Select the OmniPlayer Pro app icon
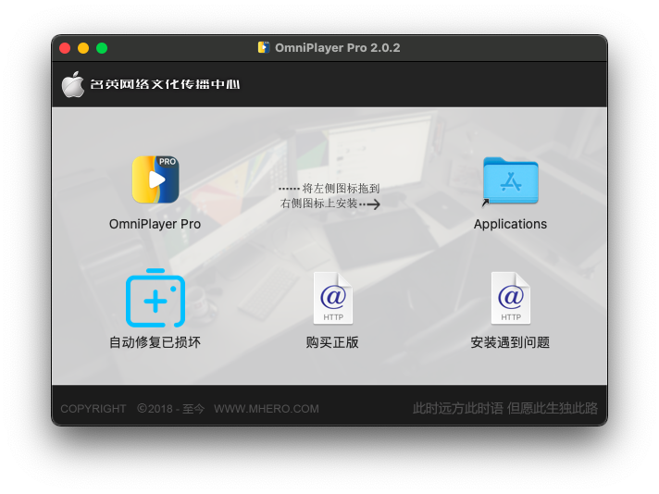The image size is (659, 494). [155, 179]
